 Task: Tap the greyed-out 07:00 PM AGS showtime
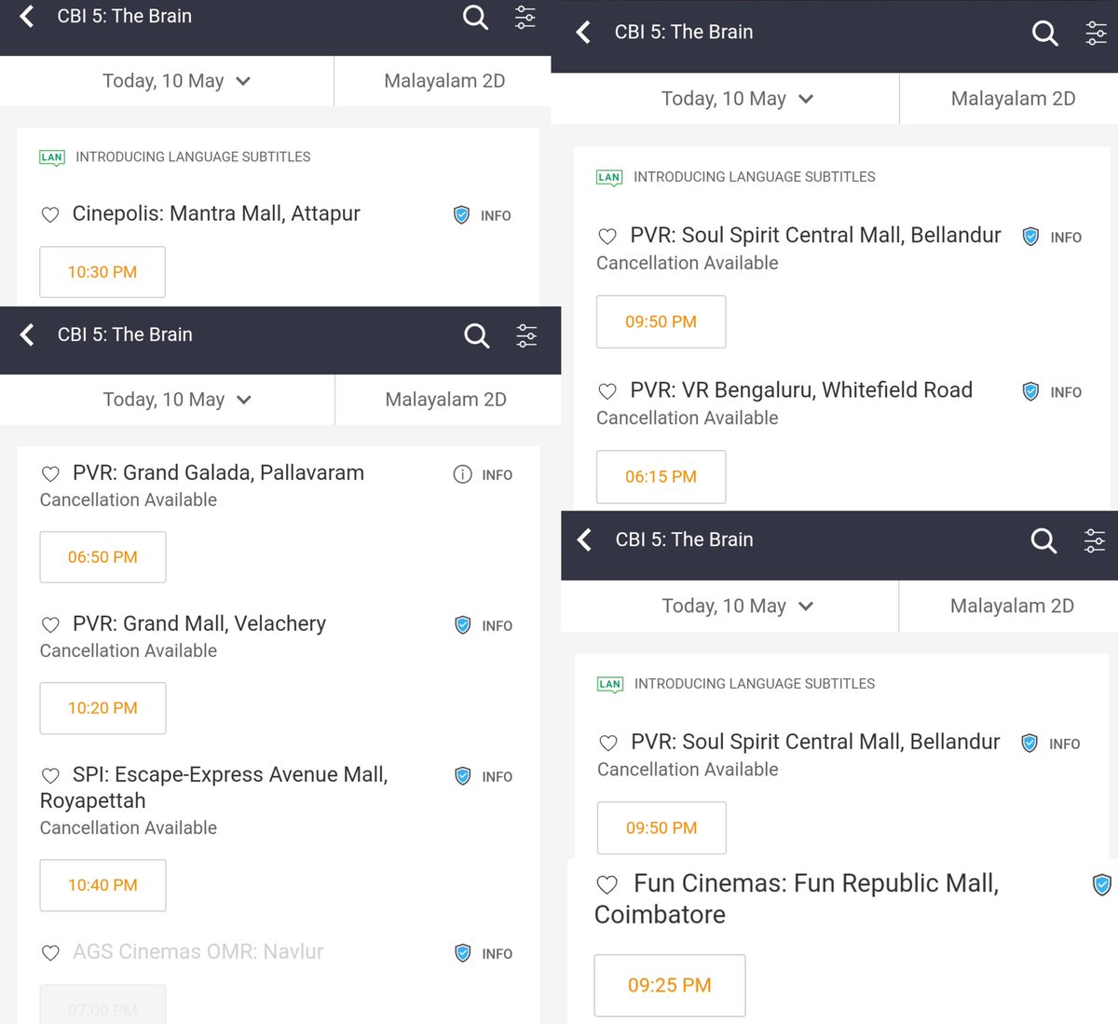click(102, 1006)
